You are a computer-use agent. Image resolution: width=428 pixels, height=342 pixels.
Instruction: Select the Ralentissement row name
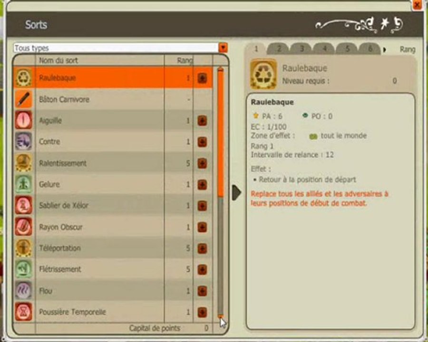(63, 163)
